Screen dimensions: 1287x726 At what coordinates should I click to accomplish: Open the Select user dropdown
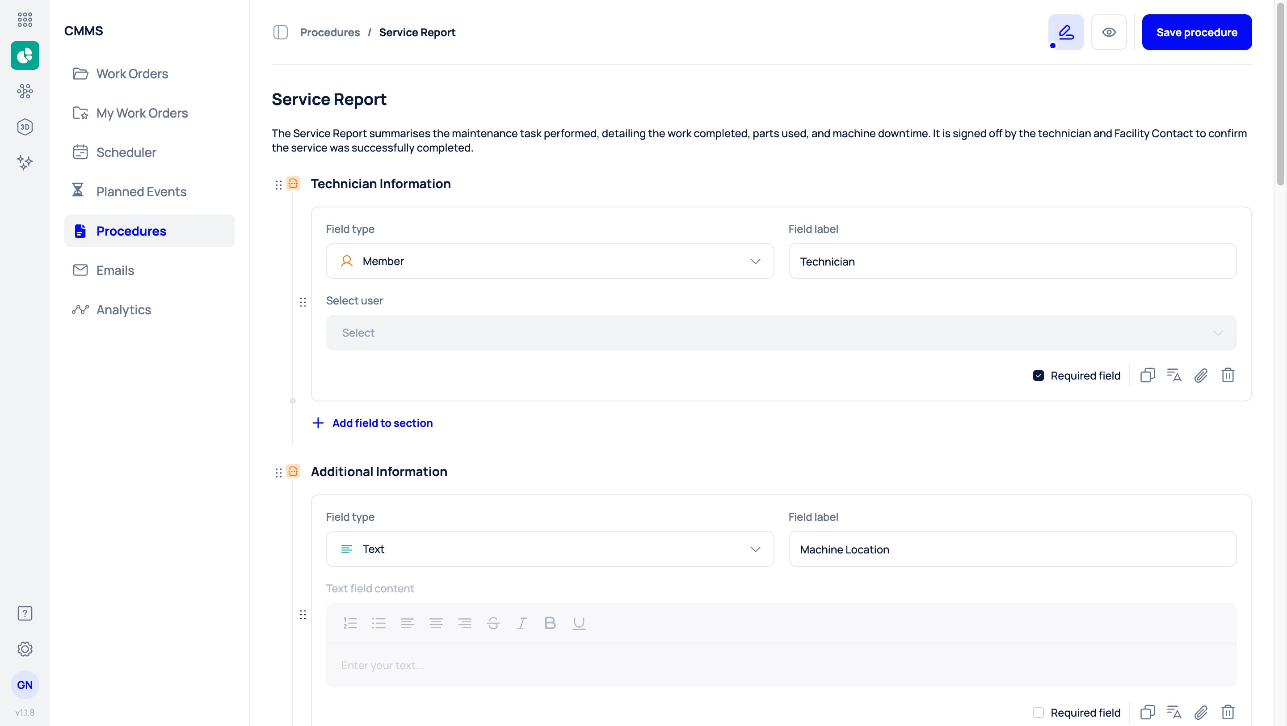click(x=781, y=333)
